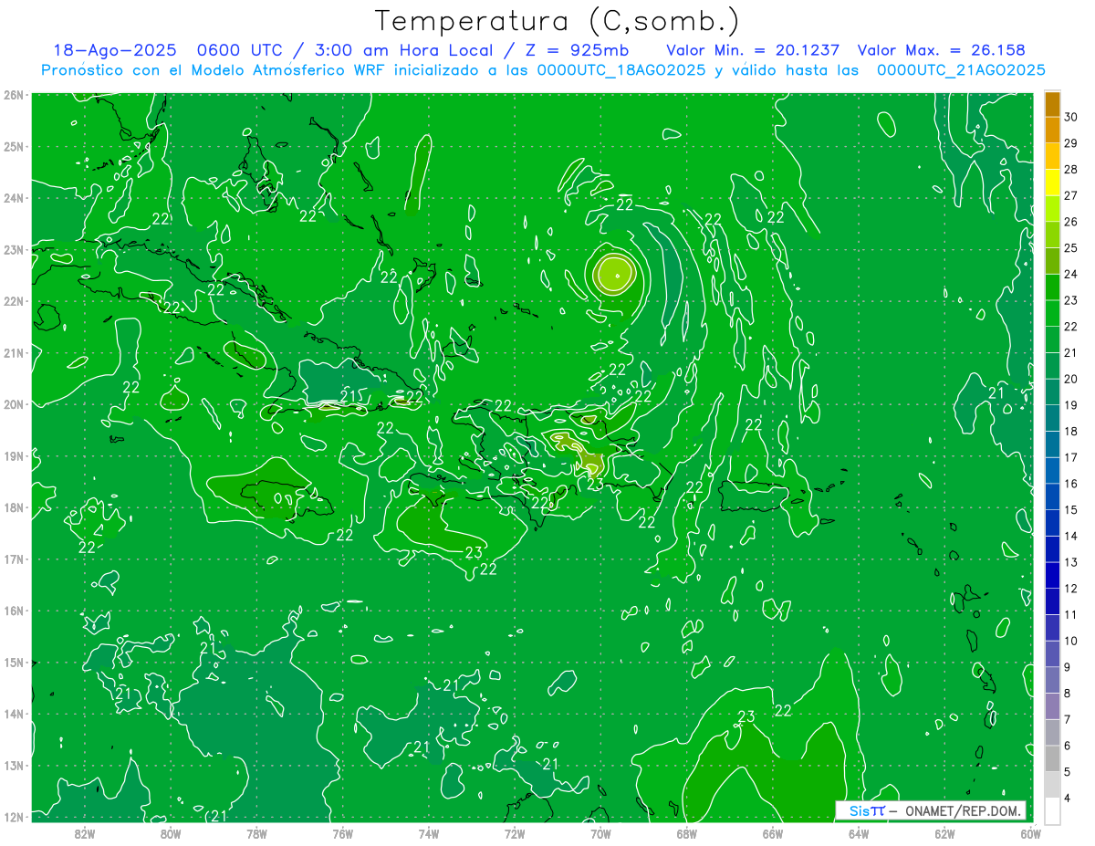This screenshot has height=846, width=1095.
Task: Click the color bar segment between 29 and 30
Action: coord(1052,131)
